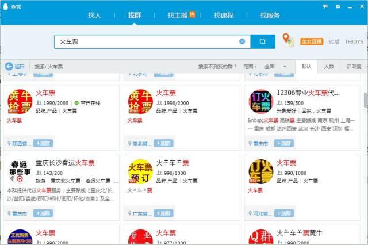
Task: Click the 90后 hot keyword
Action: tap(333, 42)
